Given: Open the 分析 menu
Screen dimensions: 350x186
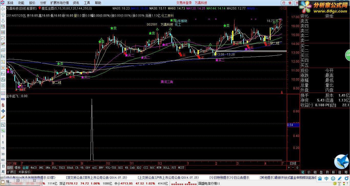Looking at the screenshot, I should (x=43, y=3).
